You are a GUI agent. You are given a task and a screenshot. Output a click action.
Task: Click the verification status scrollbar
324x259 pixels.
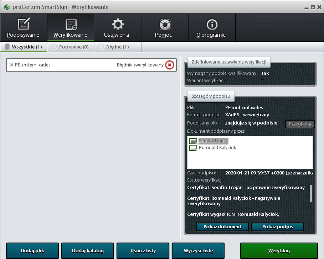[310, 193]
